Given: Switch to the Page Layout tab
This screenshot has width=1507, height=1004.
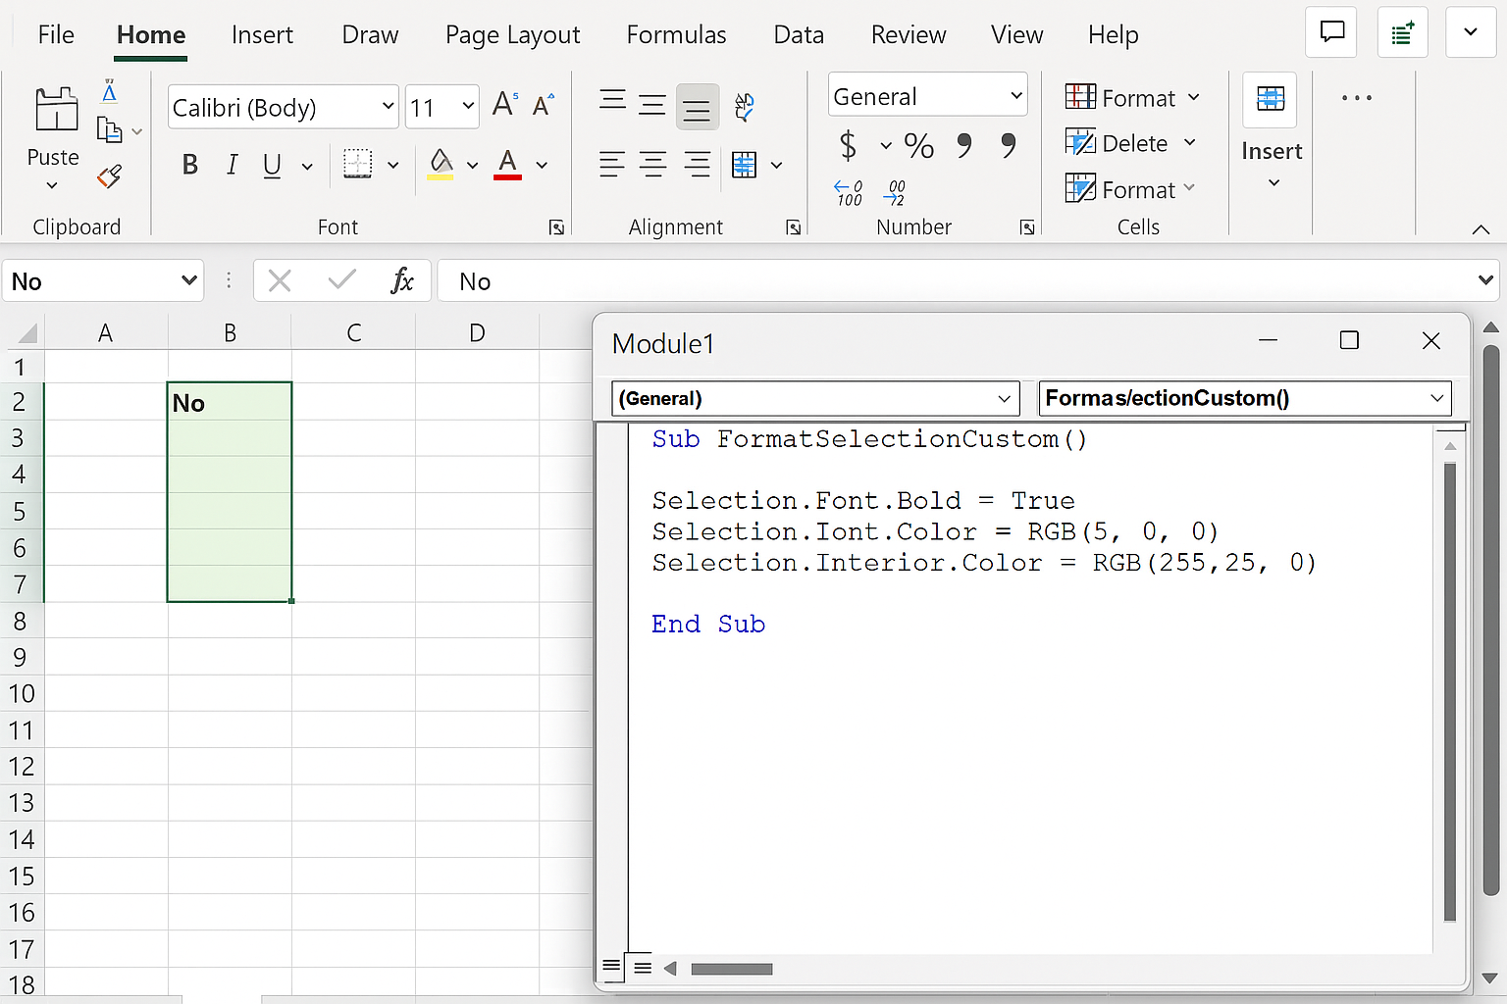Looking at the screenshot, I should point(512,35).
